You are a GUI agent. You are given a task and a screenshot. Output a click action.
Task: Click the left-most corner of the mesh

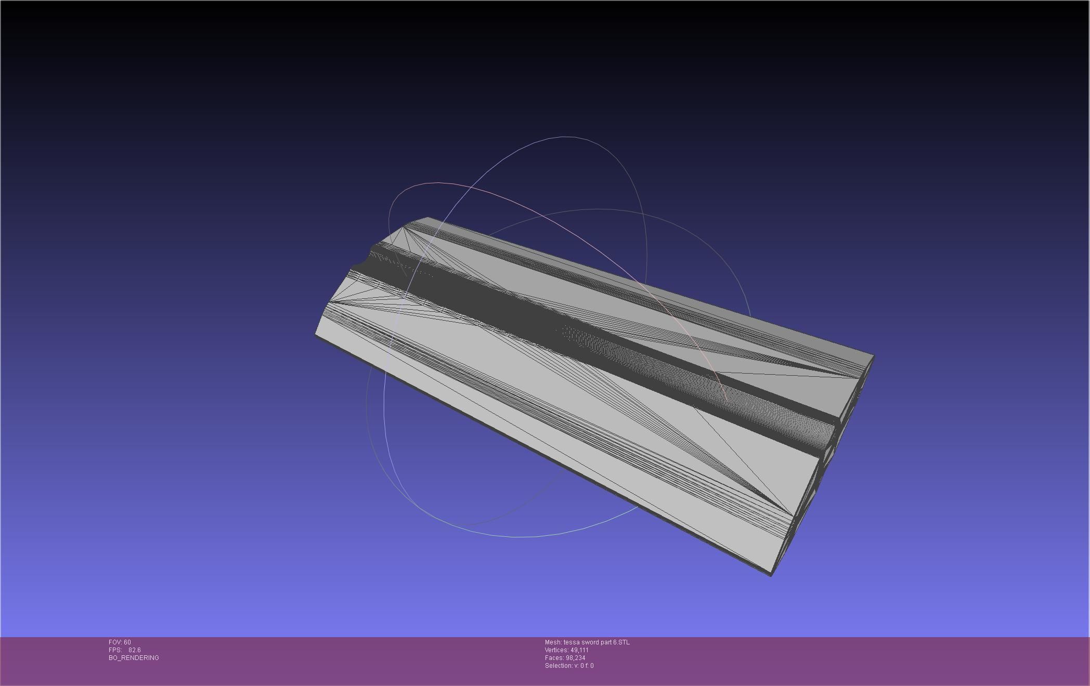pyautogui.click(x=316, y=333)
